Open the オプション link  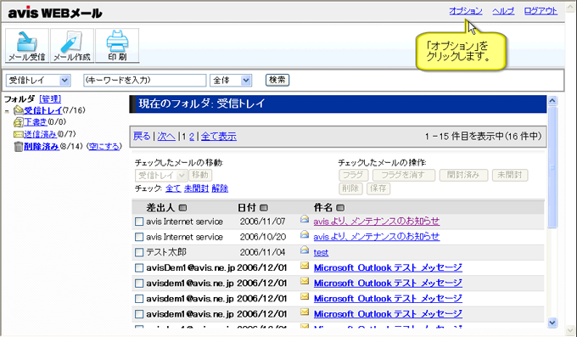point(466,11)
